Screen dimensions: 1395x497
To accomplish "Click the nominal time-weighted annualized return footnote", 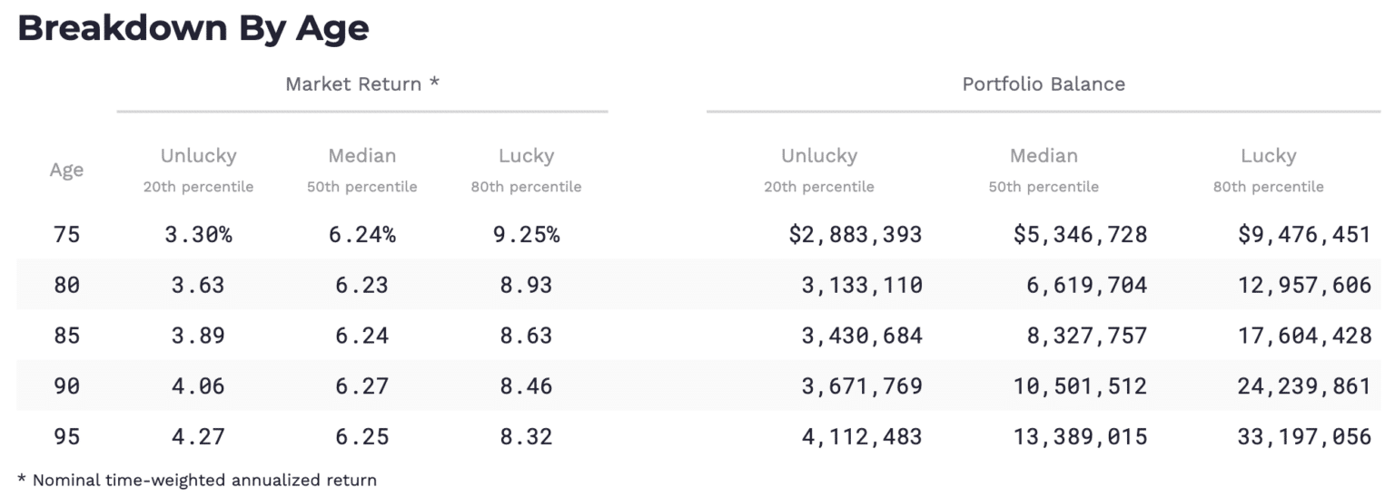I will point(197,480).
